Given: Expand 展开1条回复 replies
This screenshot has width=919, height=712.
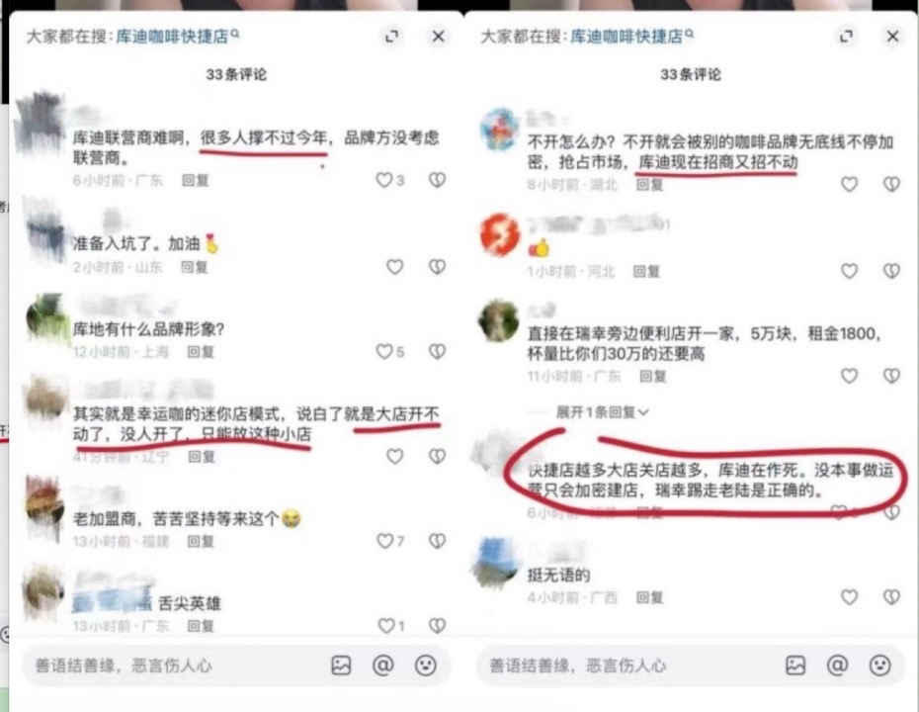Looking at the screenshot, I should 602,412.
